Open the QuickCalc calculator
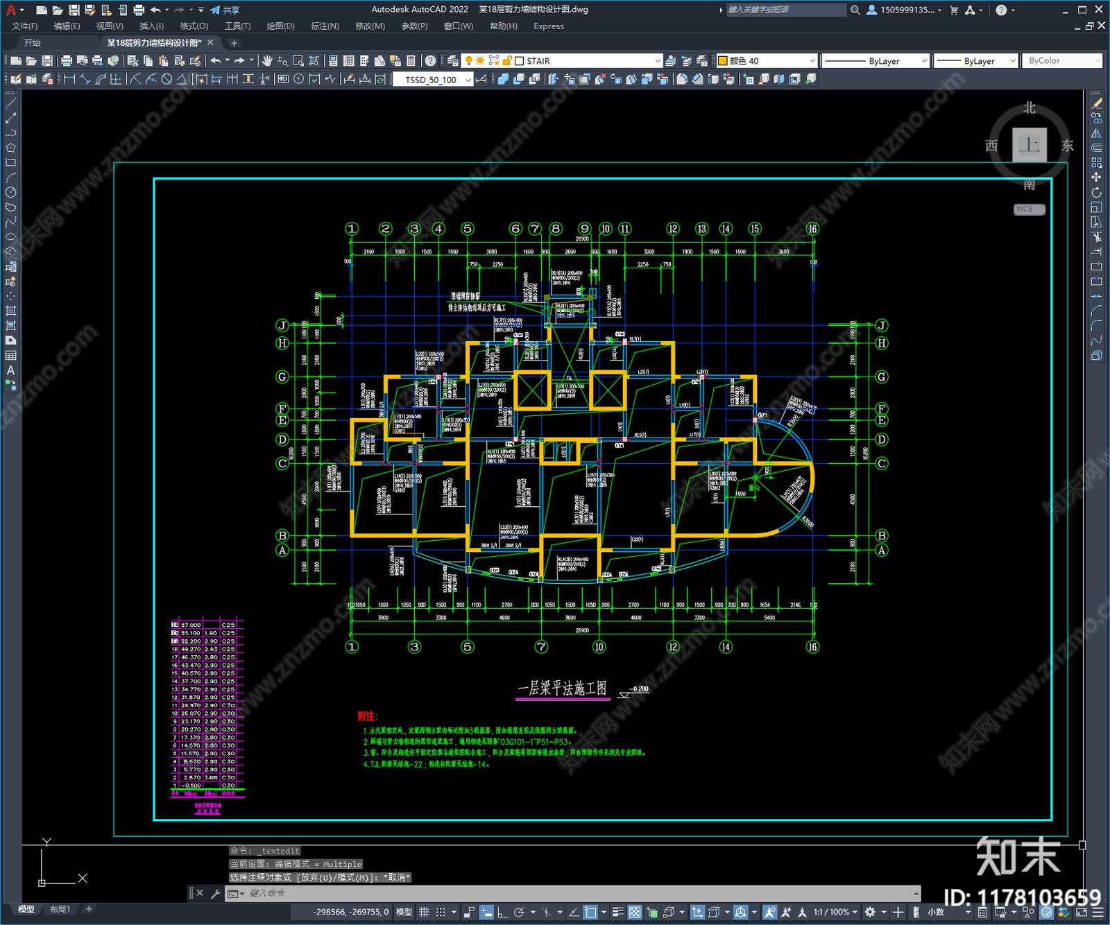Screen dimensions: 1110x925 pos(411,61)
